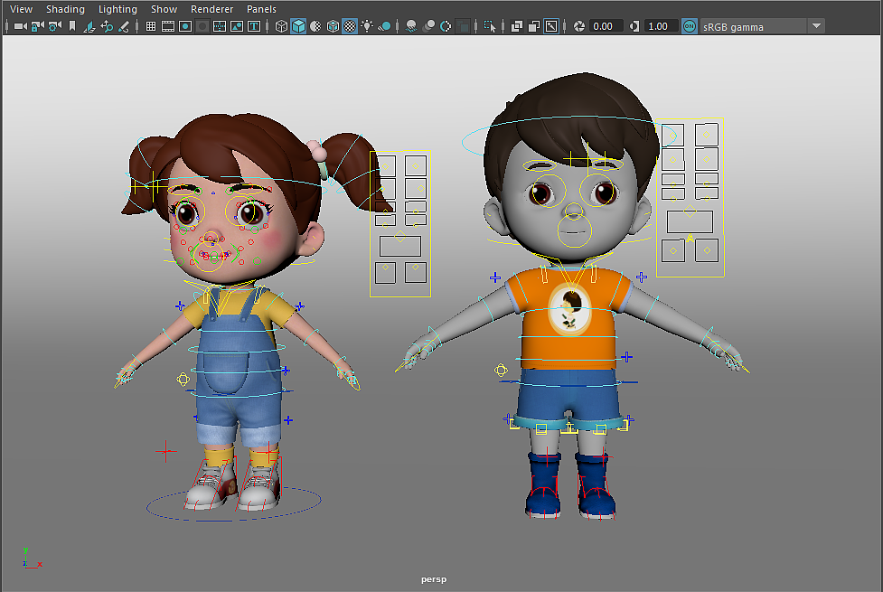Select red cross control left of girl's feet
The width and height of the screenshot is (883, 592).
165,451
